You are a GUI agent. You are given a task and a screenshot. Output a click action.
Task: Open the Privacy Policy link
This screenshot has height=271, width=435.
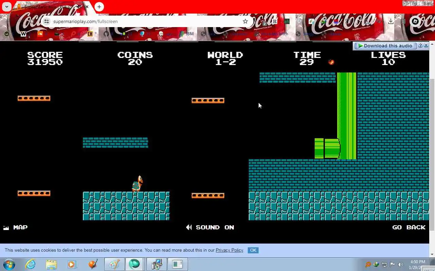(x=229, y=250)
